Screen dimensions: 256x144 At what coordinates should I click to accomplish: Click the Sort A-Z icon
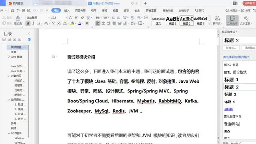click(x=133, y=18)
